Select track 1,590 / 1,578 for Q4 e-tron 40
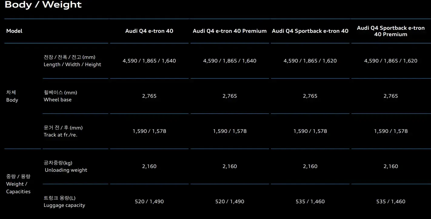 149,131
